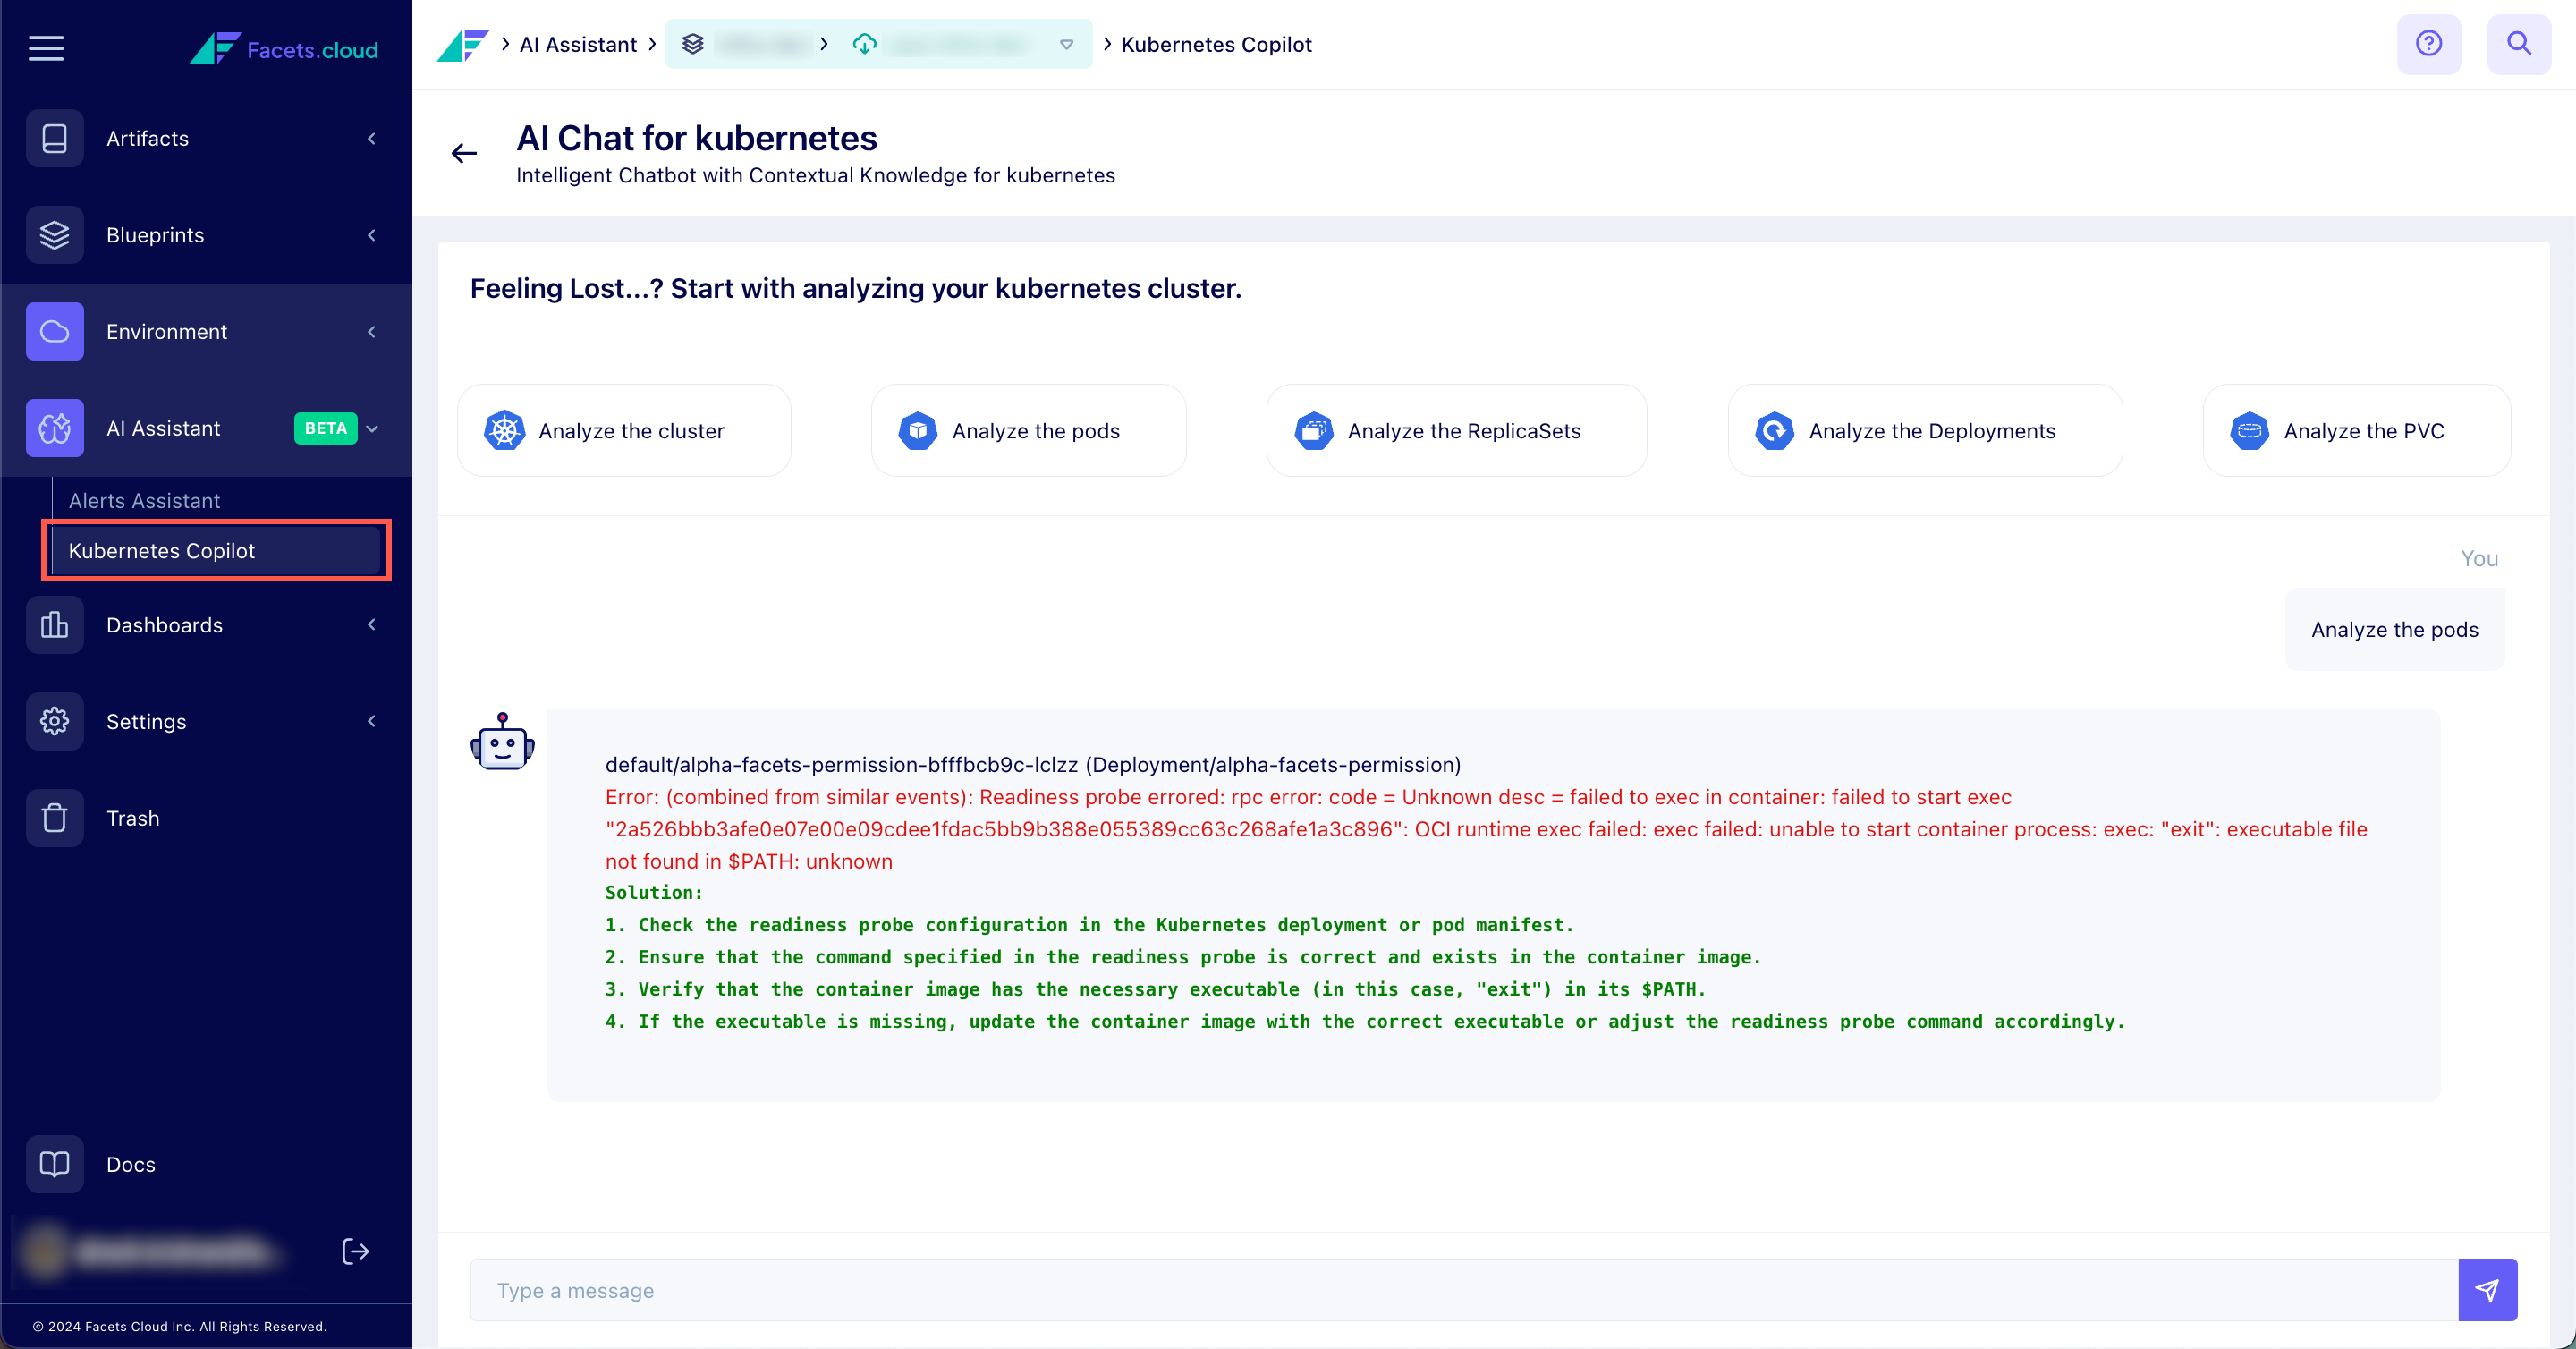Click the 'You' sender label
This screenshot has height=1349, width=2576.
click(x=2479, y=558)
